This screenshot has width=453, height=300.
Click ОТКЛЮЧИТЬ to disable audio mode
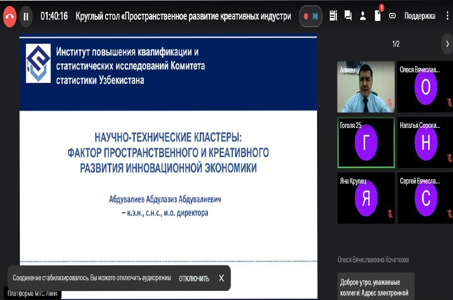tap(194, 278)
